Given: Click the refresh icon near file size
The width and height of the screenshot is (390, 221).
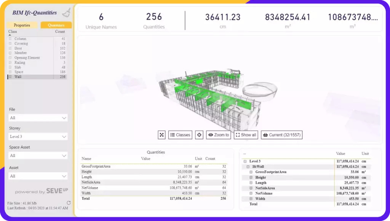Looking at the screenshot, I should click(x=69, y=203).
